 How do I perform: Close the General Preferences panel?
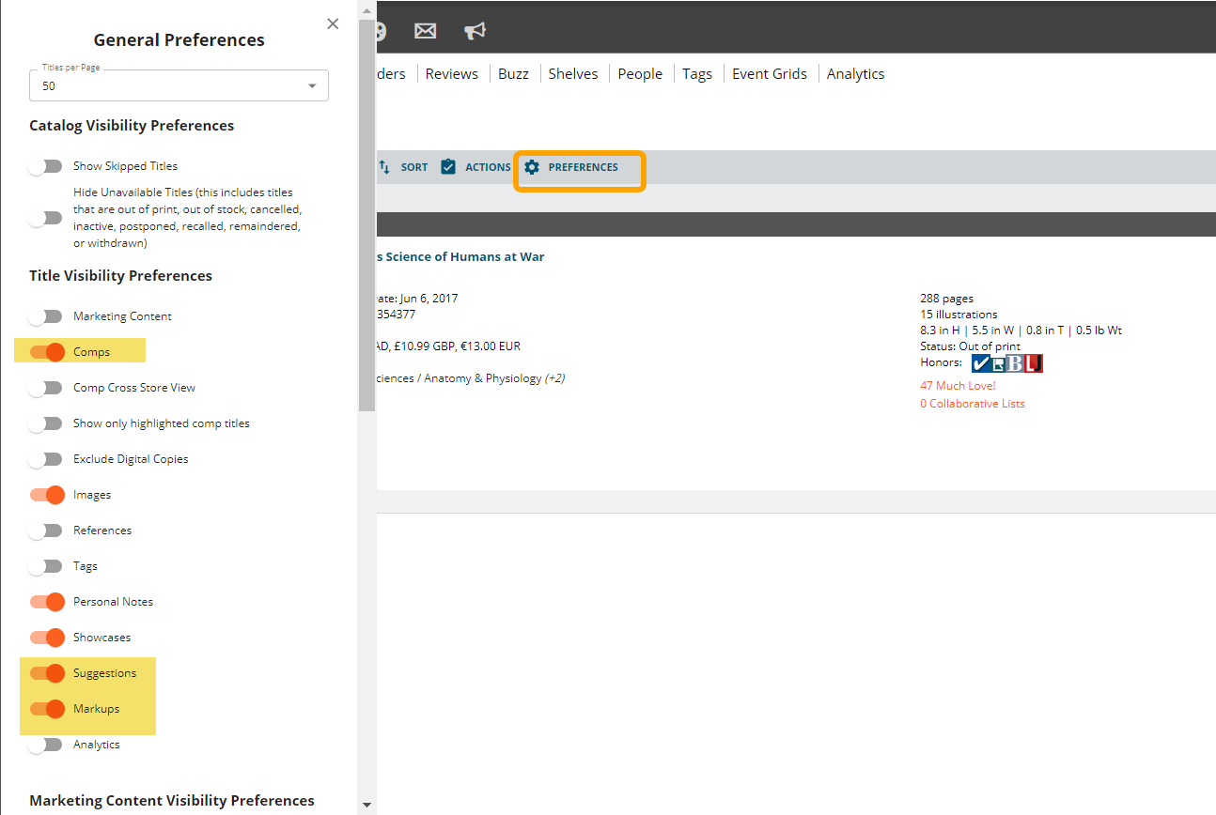[x=333, y=24]
